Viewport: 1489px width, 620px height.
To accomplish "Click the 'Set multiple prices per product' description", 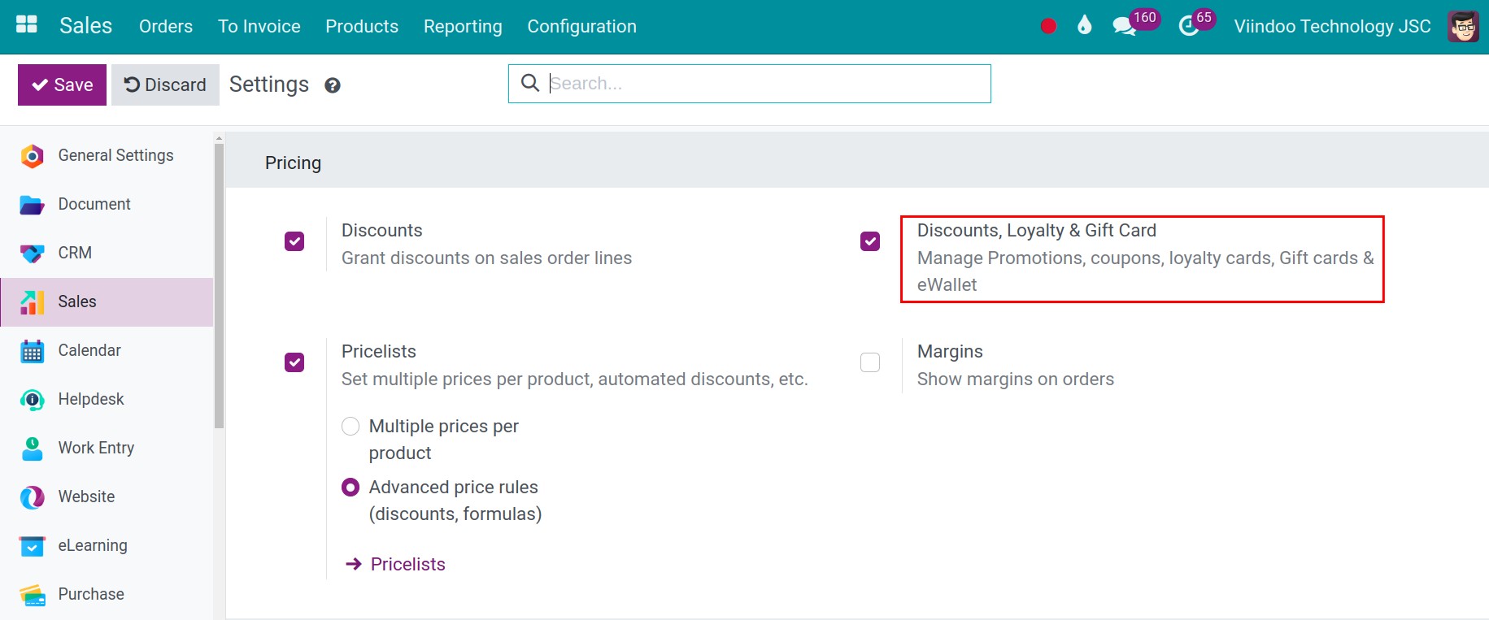I will point(574,379).
